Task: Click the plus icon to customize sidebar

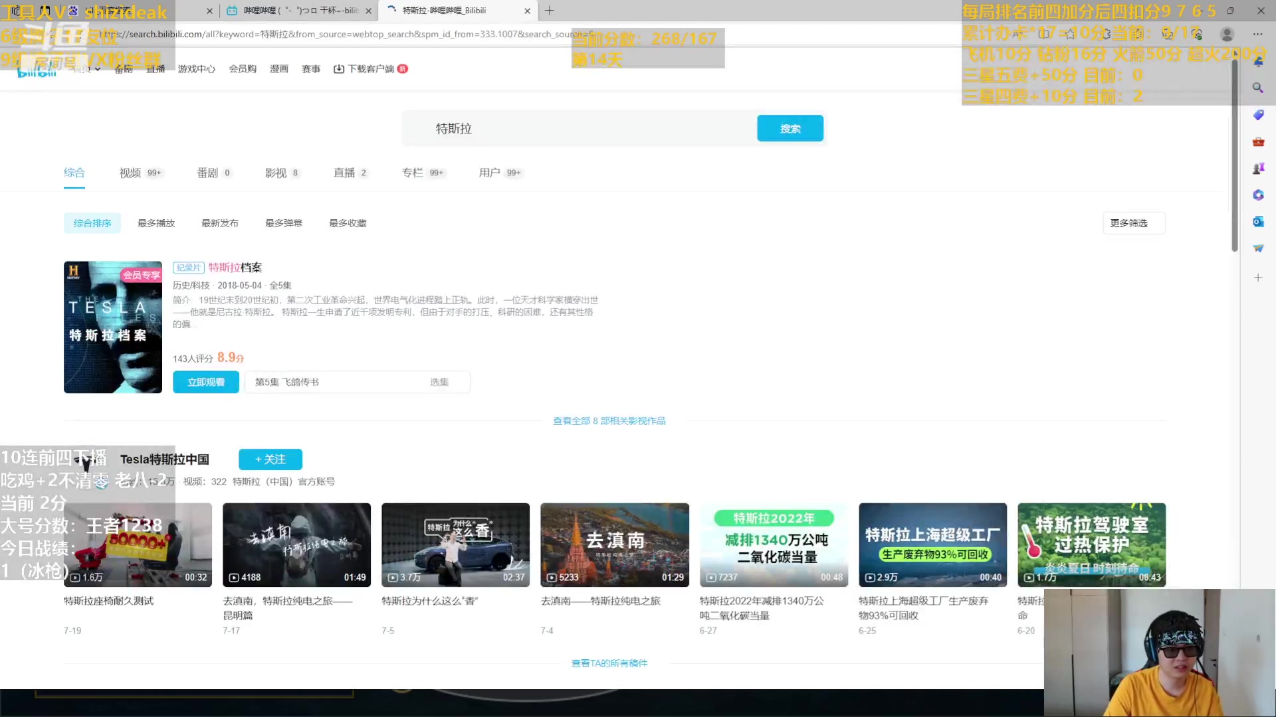Action: (x=1258, y=278)
